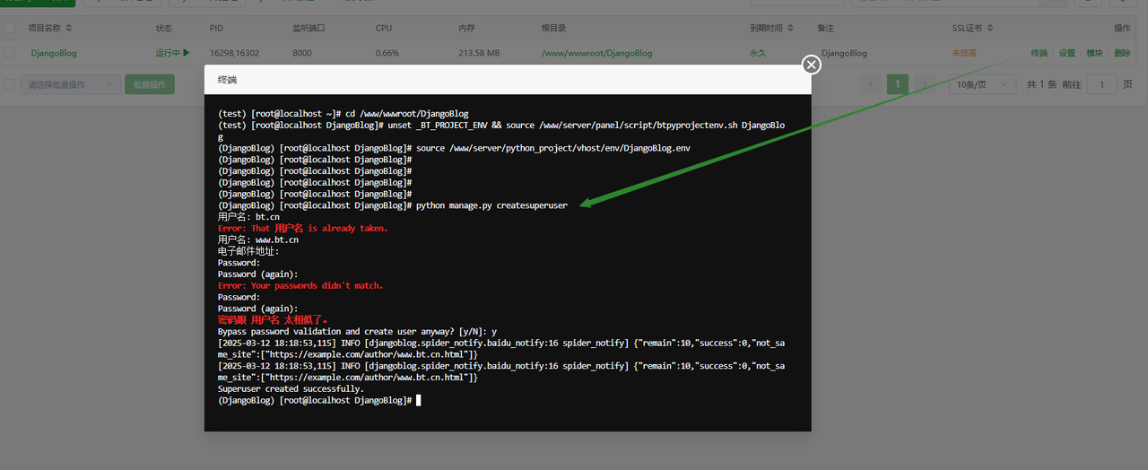
Task: Open 终端 action for DjangoBlog
Action: coord(1039,53)
